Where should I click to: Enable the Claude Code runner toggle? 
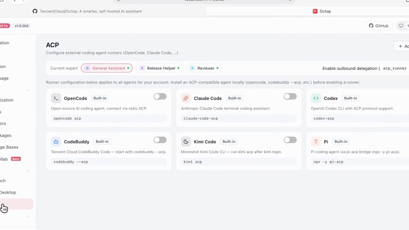click(290, 96)
